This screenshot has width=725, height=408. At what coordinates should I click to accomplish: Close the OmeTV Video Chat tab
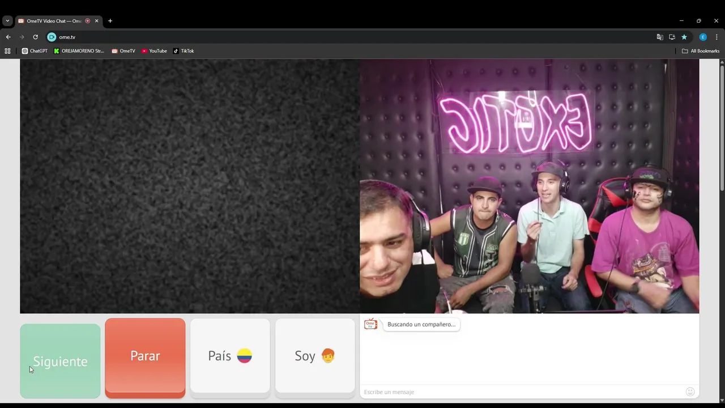(96, 21)
